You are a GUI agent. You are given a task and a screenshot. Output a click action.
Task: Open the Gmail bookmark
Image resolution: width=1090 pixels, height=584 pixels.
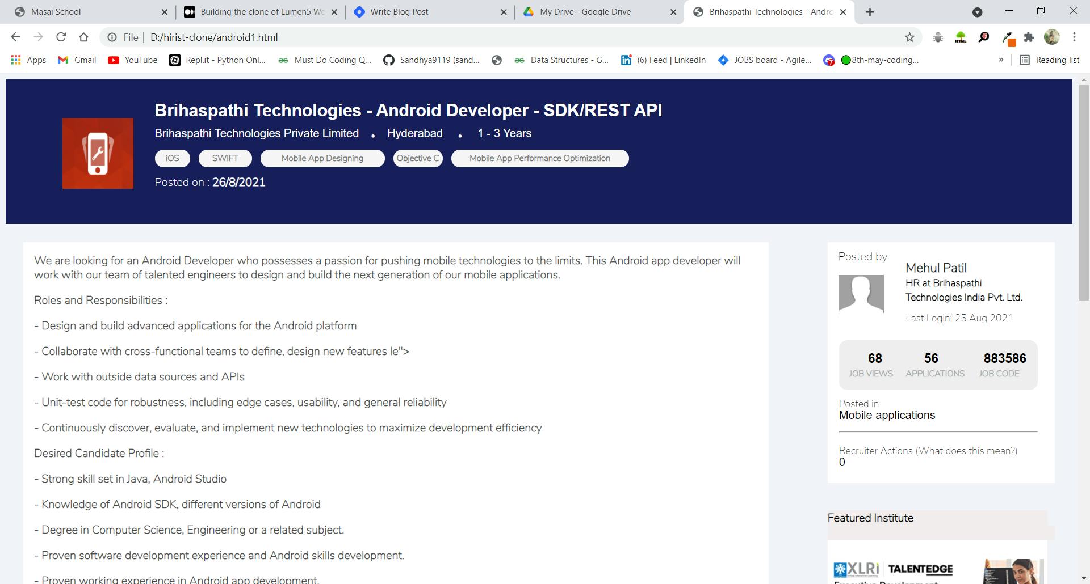tap(77, 60)
